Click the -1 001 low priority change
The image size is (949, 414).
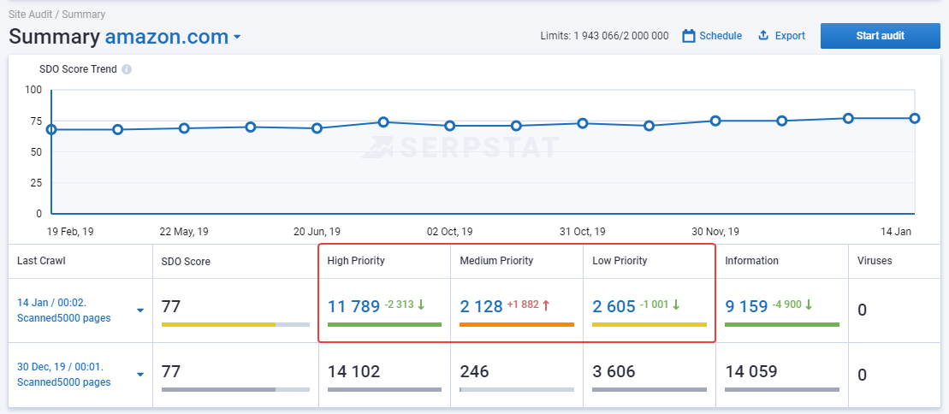tap(655, 305)
